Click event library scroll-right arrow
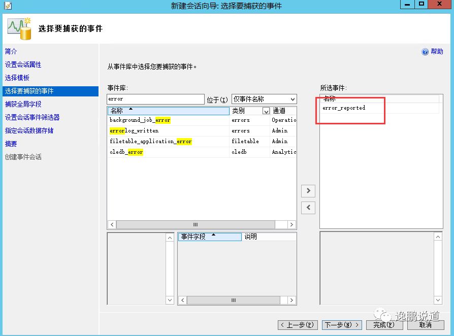This screenshot has width=454, height=336. pos(291,224)
